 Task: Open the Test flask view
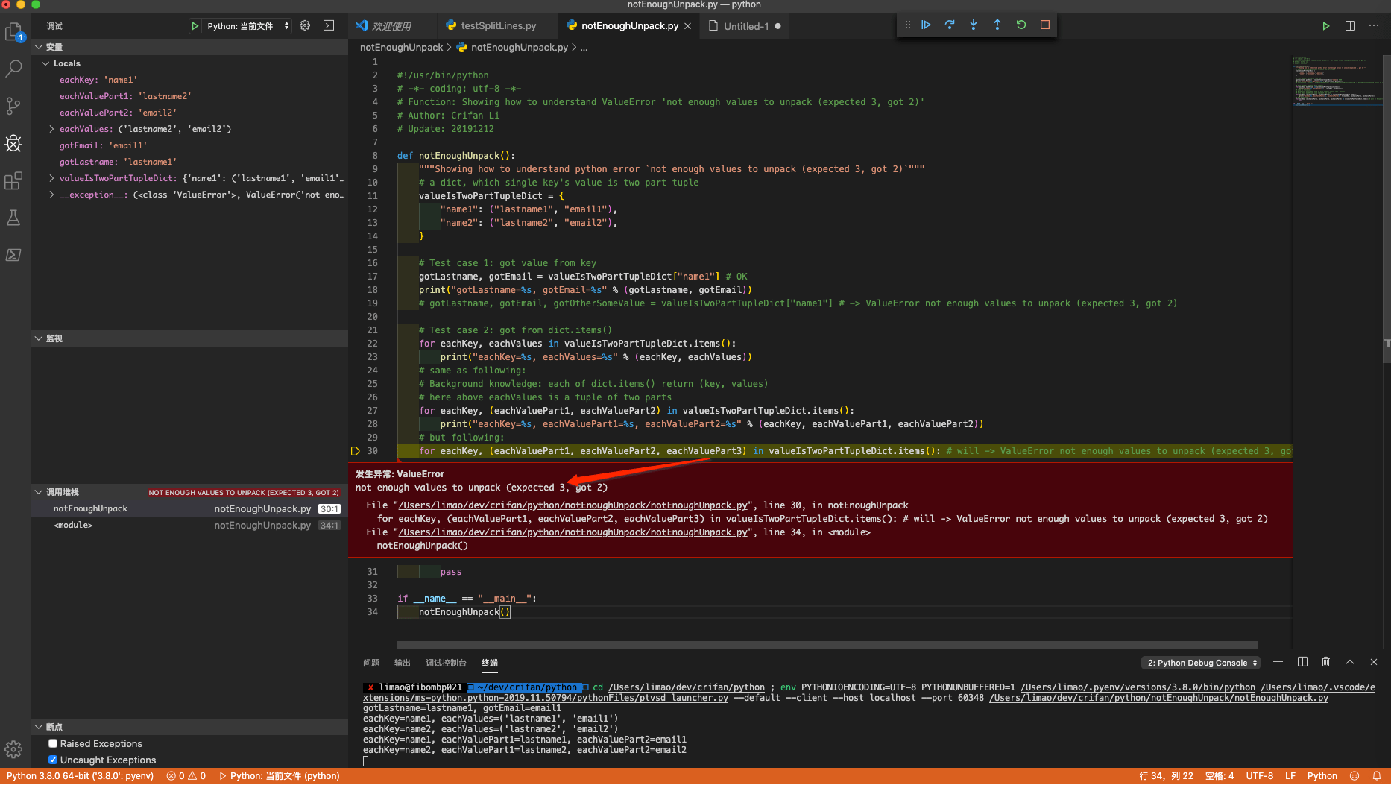(x=13, y=218)
